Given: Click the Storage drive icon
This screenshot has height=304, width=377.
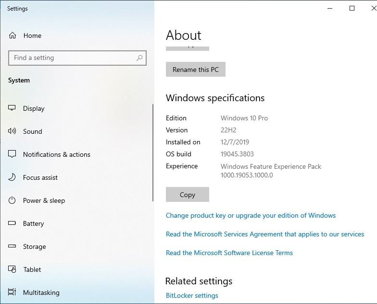Looking at the screenshot, I should (12, 246).
